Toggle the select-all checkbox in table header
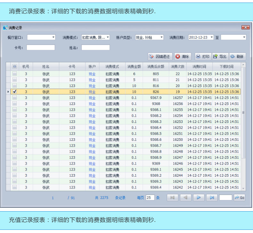This screenshot has width=253, height=233. tap(14, 67)
